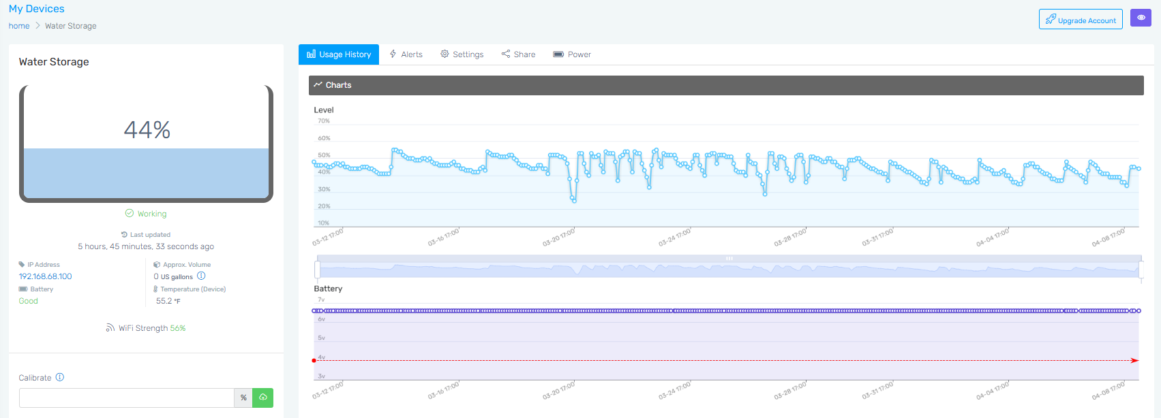Focus the Calibrate percentage input field
This screenshot has height=418, width=1161.
(127, 398)
